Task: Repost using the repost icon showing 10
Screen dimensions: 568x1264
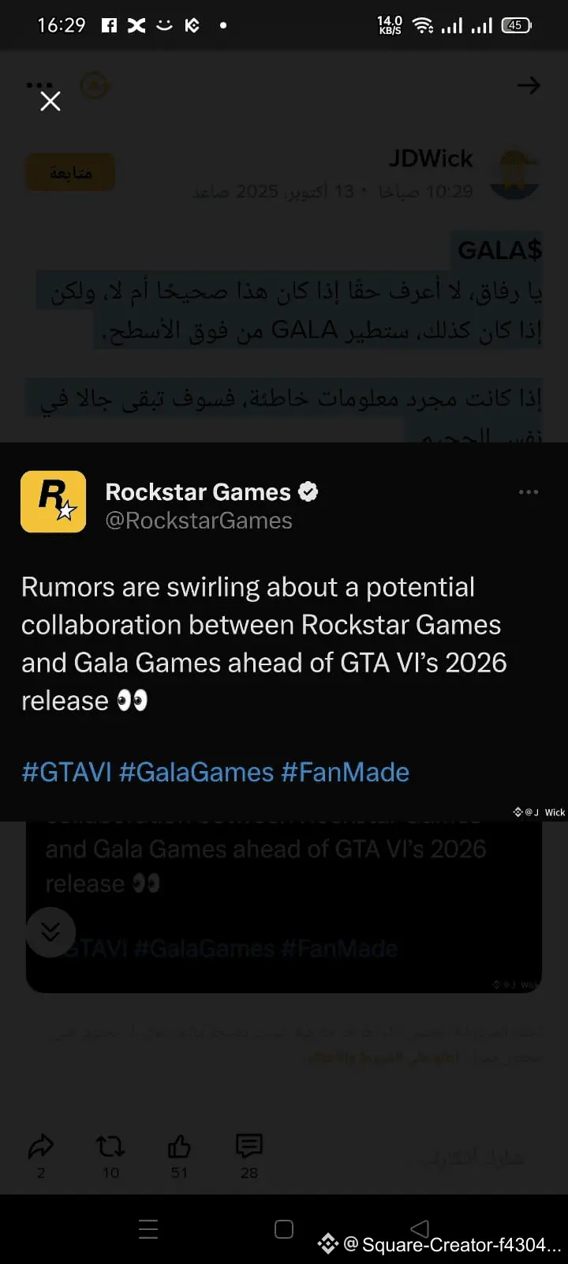Action: [110, 1146]
